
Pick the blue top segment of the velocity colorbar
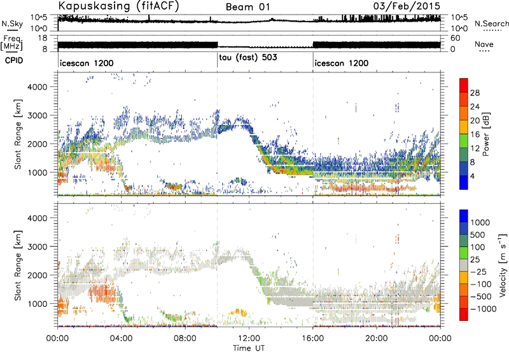tap(464, 215)
